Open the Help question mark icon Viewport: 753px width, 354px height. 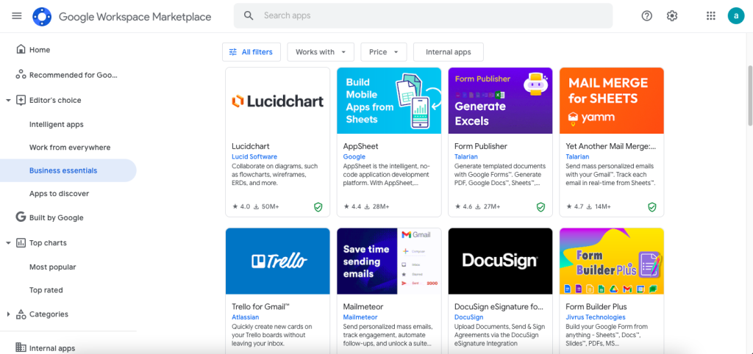pos(647,16)
